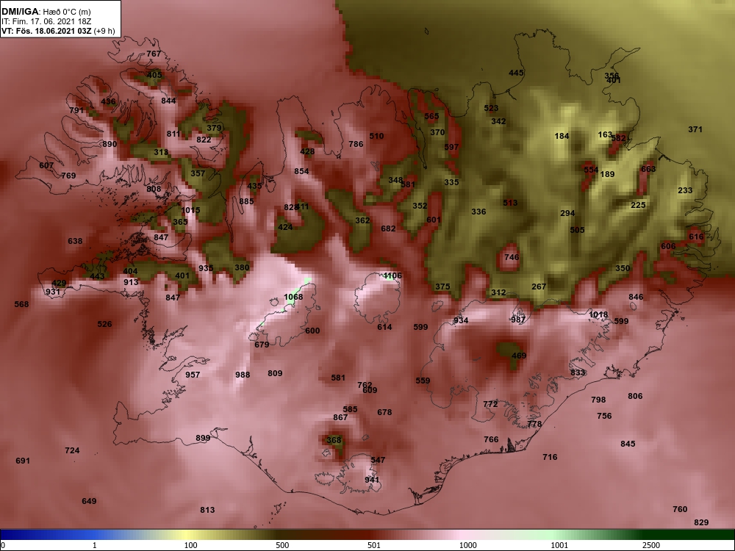Click the map value 510
Screen dimensions: 735x551
point(376,137)
